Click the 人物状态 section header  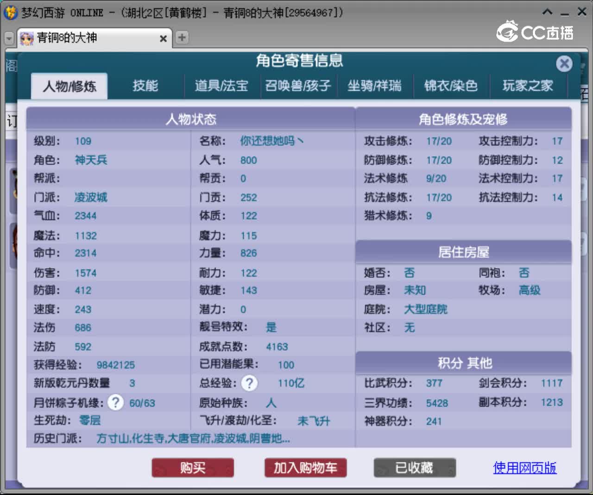coord(191,119)
